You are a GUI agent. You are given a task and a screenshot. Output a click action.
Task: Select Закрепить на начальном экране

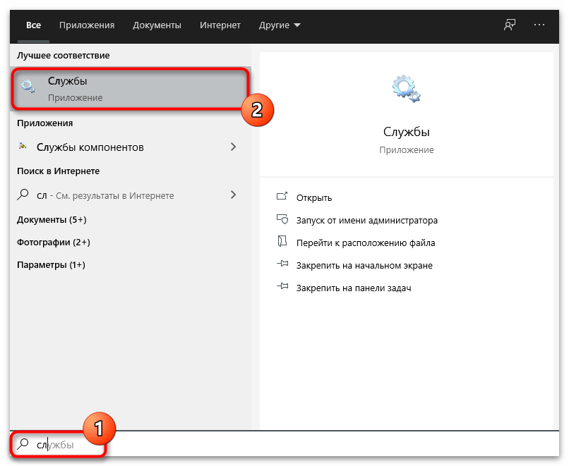[364, 266]
